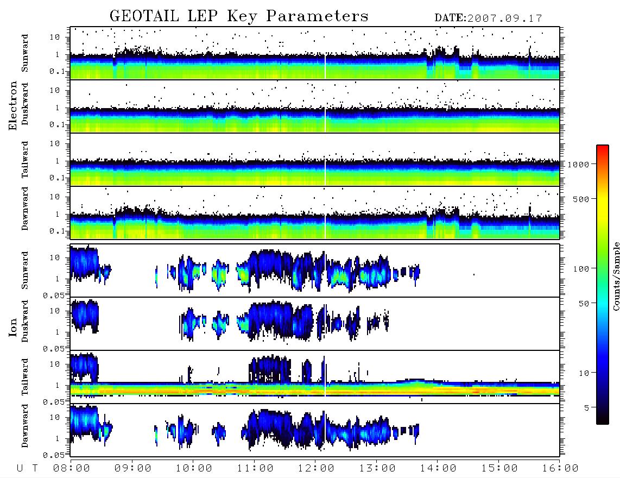620x478 pixels.
Task: Click the rainbow Counts/Sample color bar
Action: [x=603, y=285]
